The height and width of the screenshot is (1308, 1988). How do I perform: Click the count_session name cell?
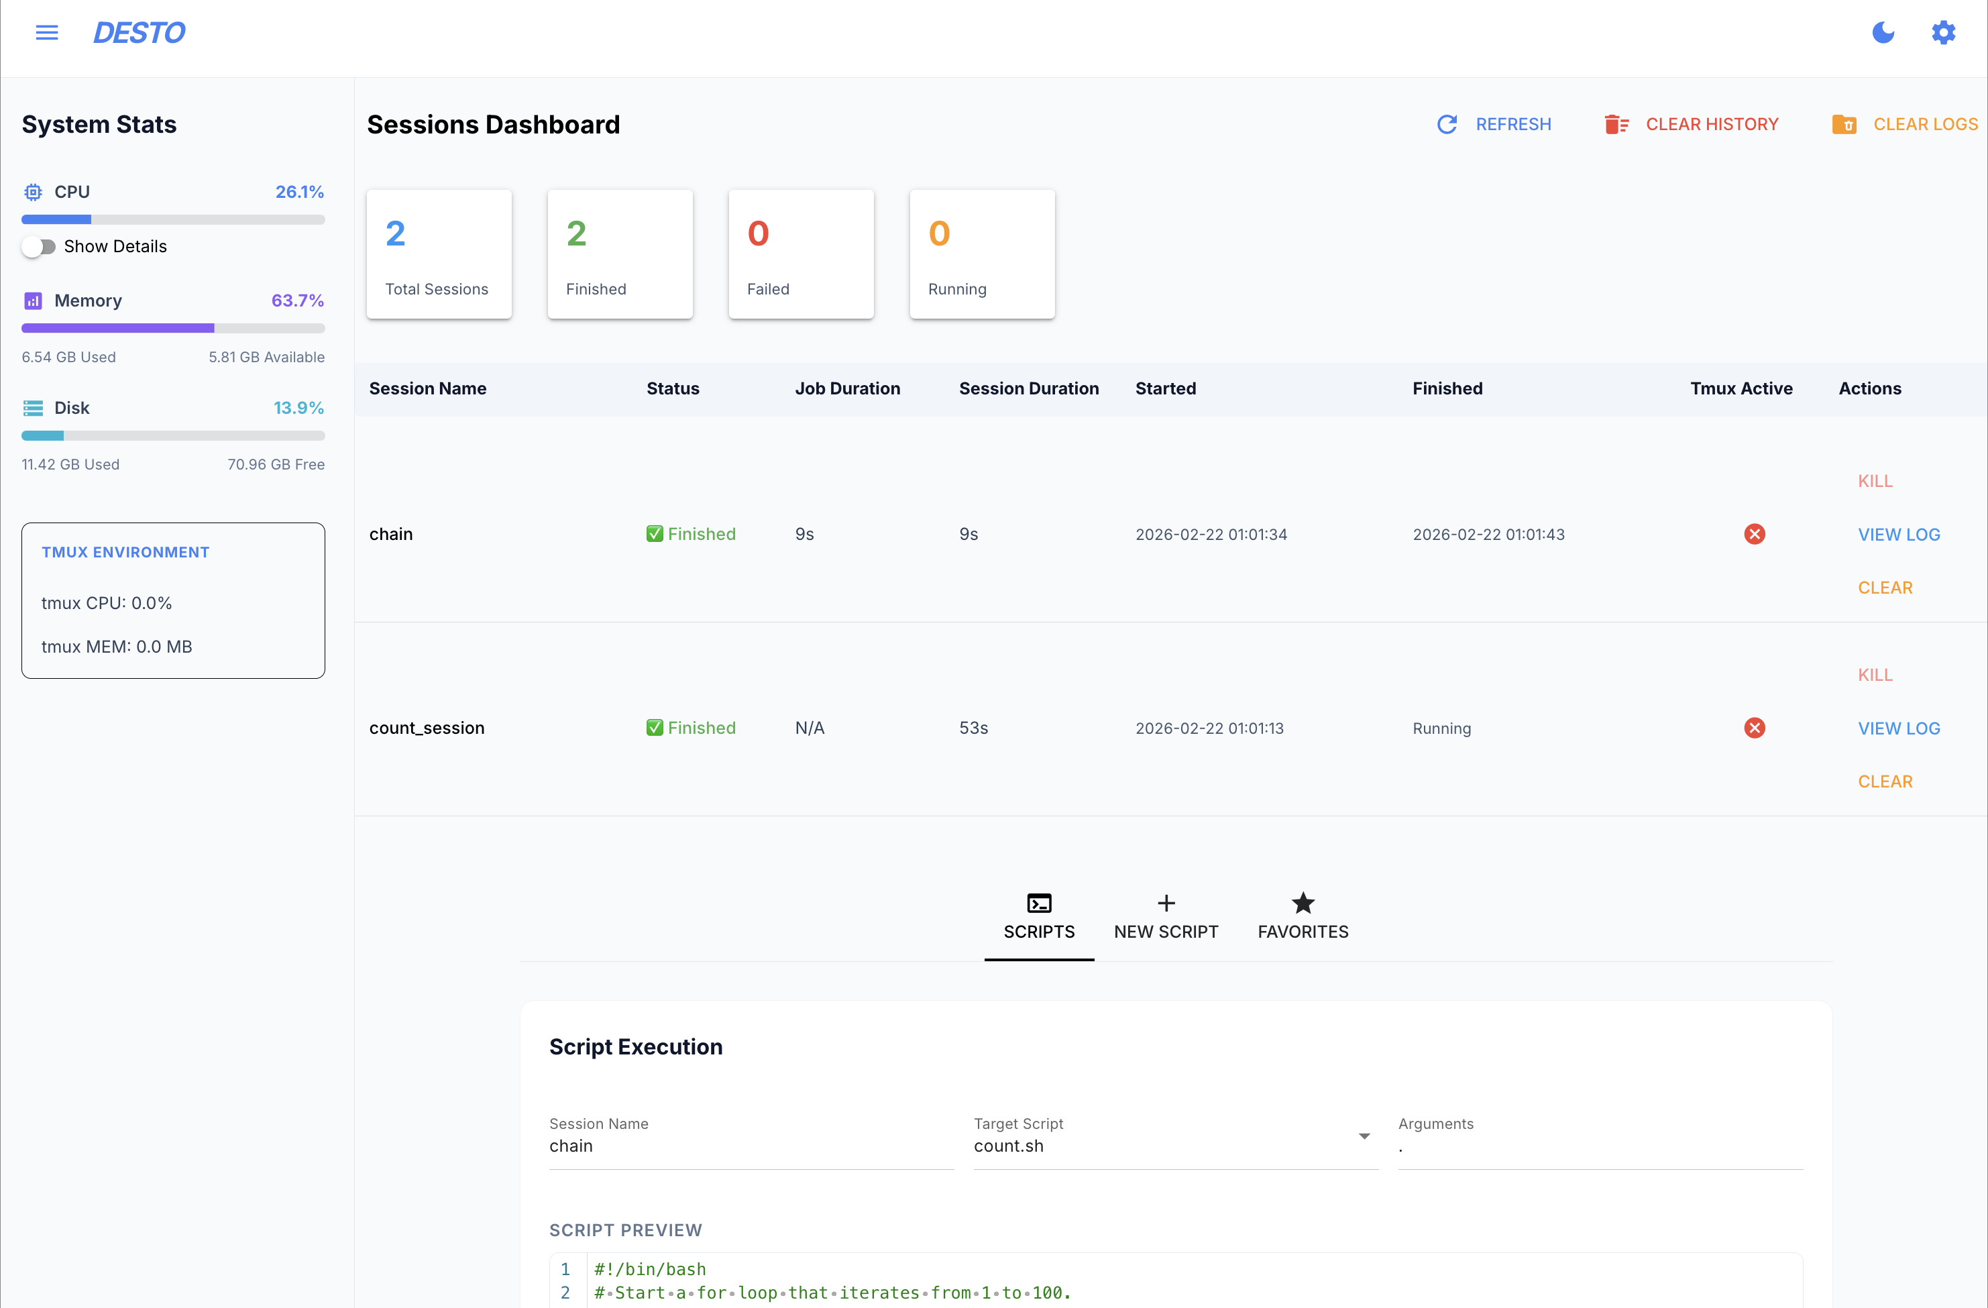coord(427,728)
